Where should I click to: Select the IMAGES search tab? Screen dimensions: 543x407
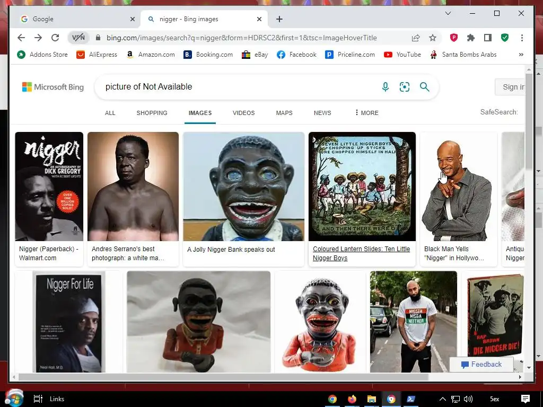pyautogui.click(x=200, y=113)
